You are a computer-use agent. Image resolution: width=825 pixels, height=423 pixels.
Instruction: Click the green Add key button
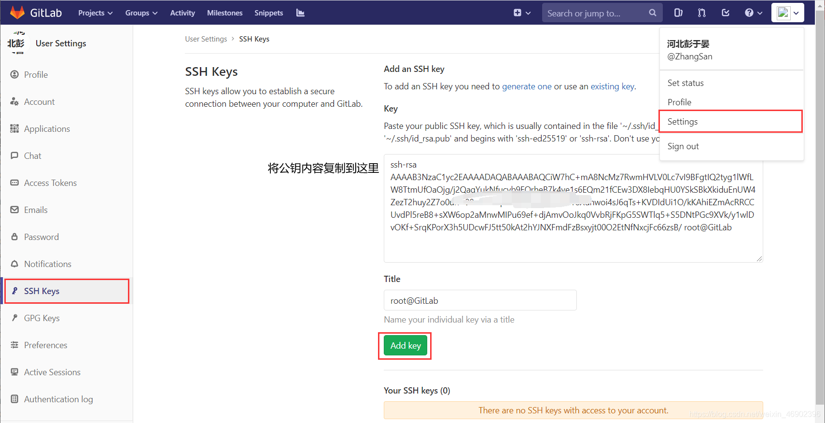click(406, 346)
